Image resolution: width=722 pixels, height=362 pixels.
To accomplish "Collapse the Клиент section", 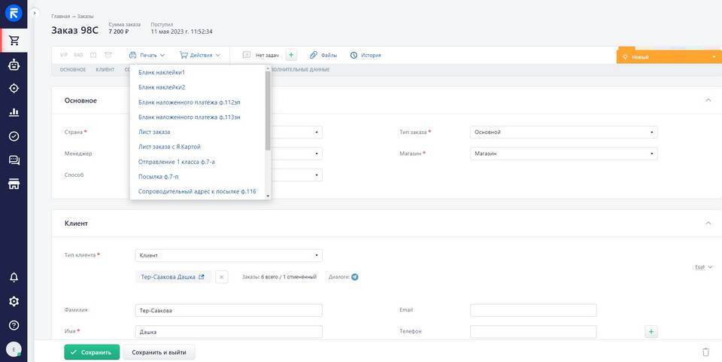I will click(x=708, y=223).
